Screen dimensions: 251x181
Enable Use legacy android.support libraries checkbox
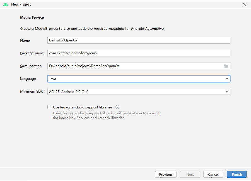(x=49, y=107)
